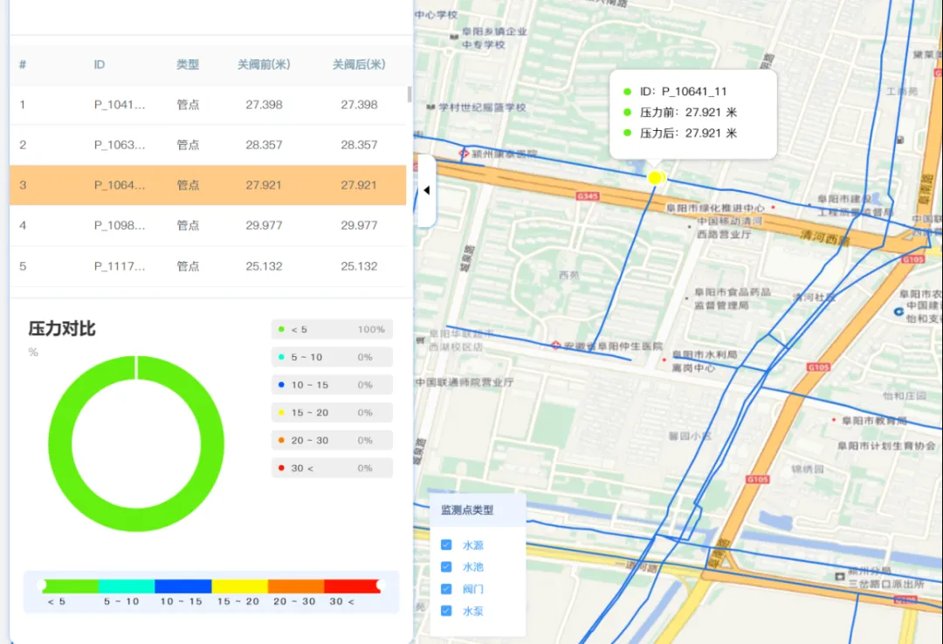The height and width of the screenshot is (644, 943).
Task: Click the 关阀前(米) column header
Action: pos(264,65)
